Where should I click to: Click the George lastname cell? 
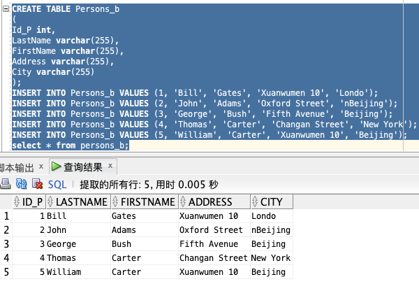(78, 244)
